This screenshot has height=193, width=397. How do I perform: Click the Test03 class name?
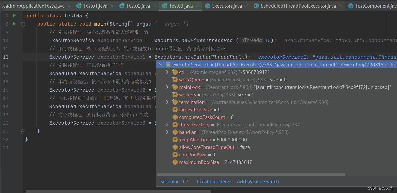click(73, 16)
